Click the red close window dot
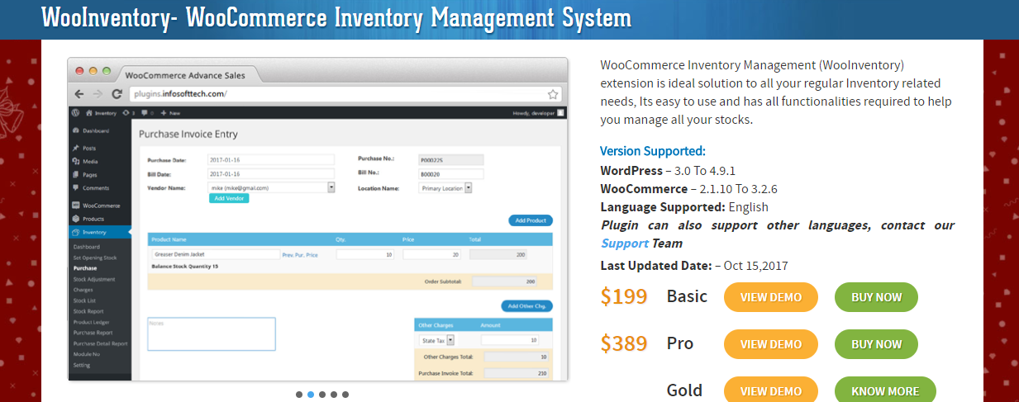 pyautogui.click(x=80, y=72)
